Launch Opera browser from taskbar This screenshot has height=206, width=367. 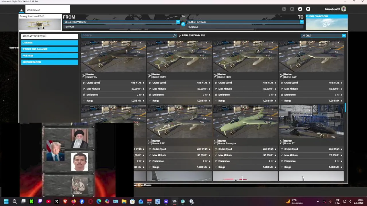pos(90,201)
